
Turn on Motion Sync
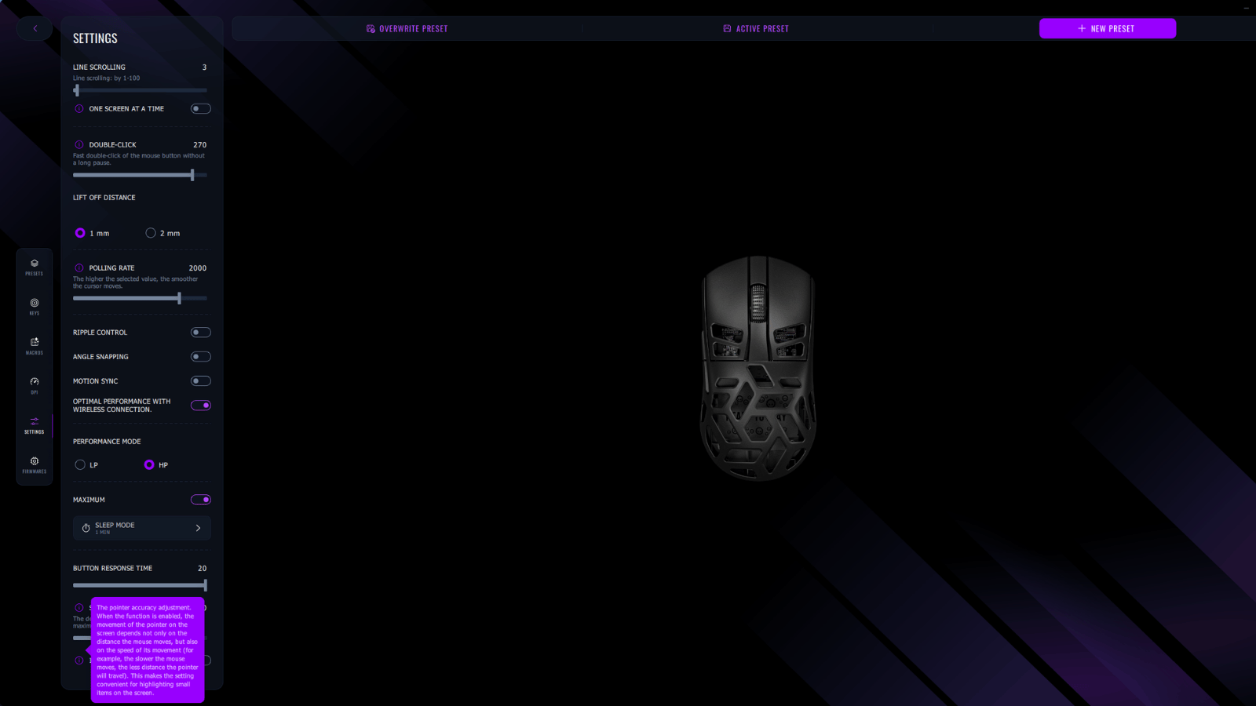click(x=200, y=381)
